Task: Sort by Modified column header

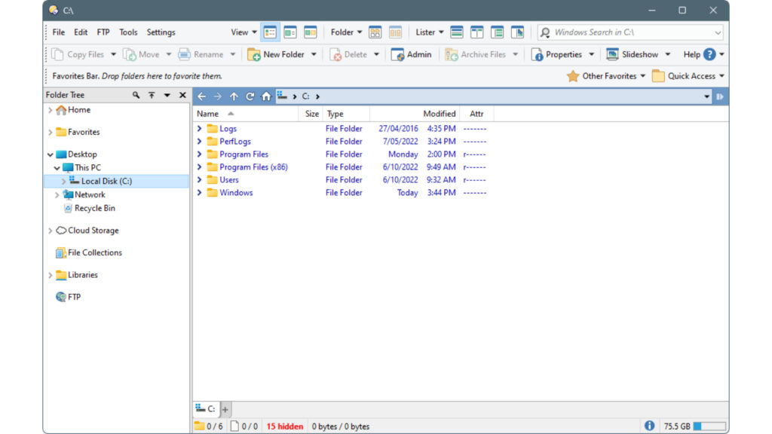Action: pyautogui.click(x=414, y=114)
